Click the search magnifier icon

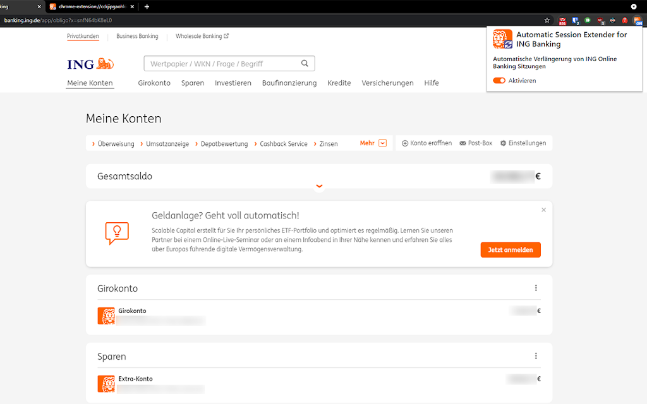[305, 64]
